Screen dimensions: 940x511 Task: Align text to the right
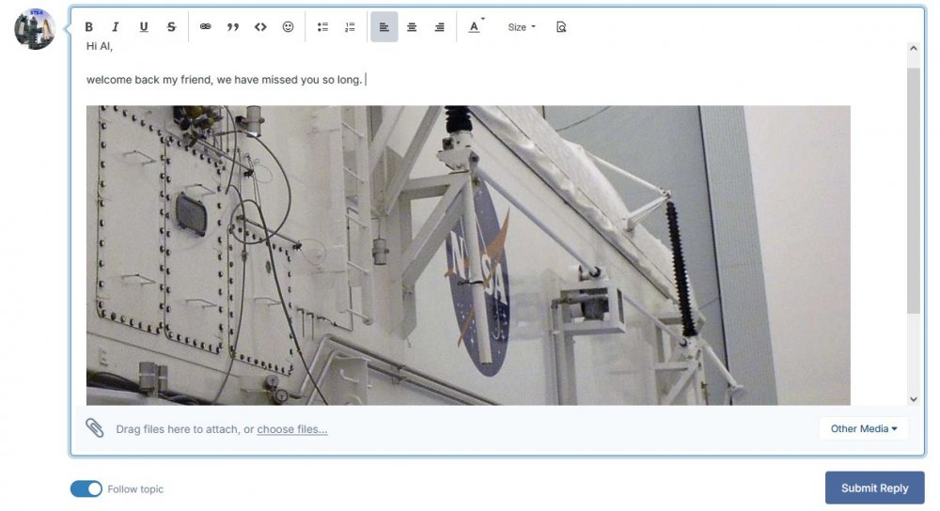(439, 27)
